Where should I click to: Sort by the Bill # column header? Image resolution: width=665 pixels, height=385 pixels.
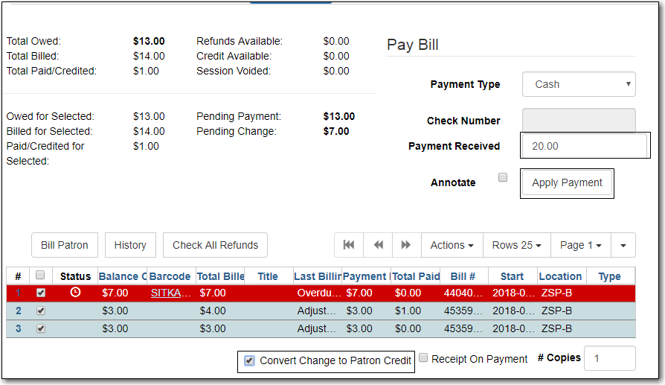tap(463, 276)
